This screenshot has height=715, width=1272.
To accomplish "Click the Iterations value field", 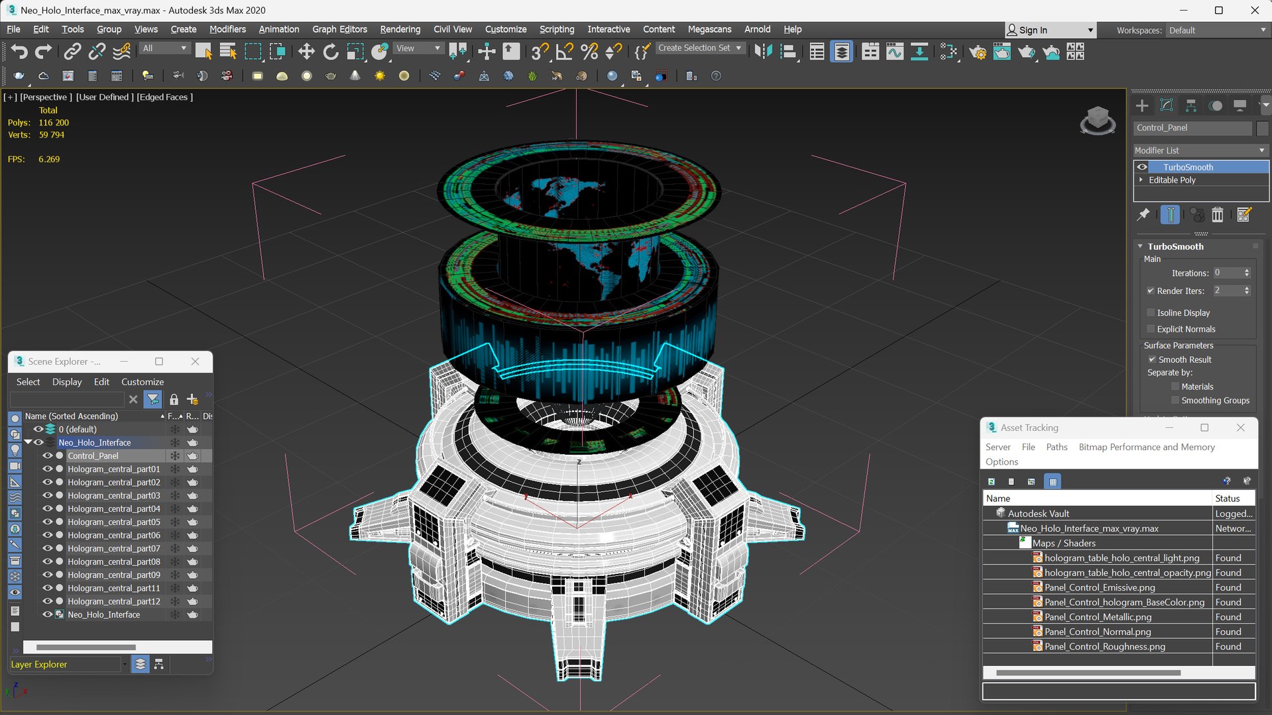I will (x=1227, y=273).
